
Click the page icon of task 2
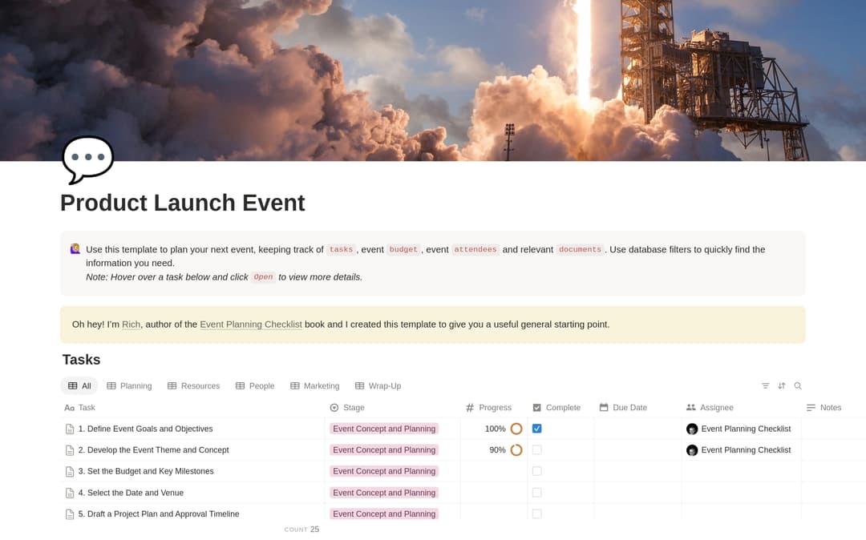(x=70, y=450)
